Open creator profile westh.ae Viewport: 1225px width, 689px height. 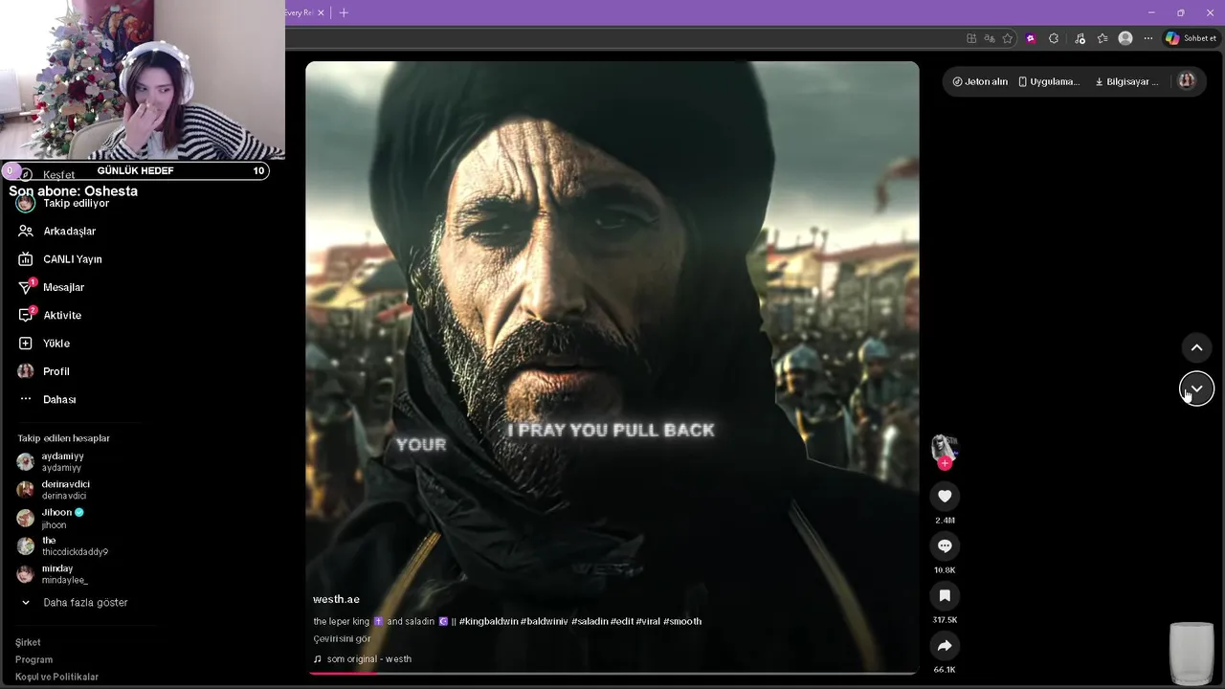point(336,599)
